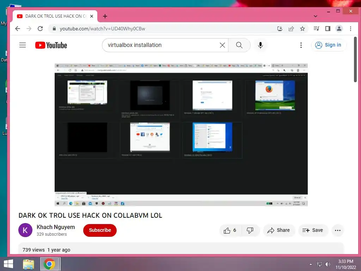Share this page via address bar icon
Screen dimensions: 361x271
pyautogui.click(x=291, y=29)
